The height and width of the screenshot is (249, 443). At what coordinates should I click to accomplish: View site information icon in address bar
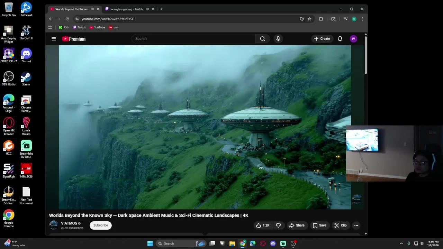[77, 19]
